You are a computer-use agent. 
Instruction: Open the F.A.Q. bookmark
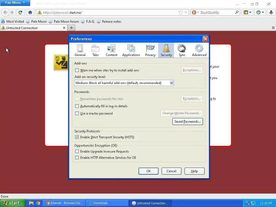[88, 22]
